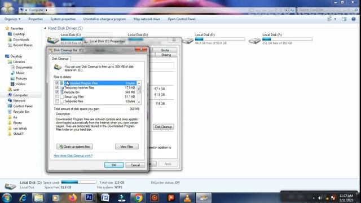Open the Organize dropdown menu
361x203 pixels.
[x=12, y=19]
